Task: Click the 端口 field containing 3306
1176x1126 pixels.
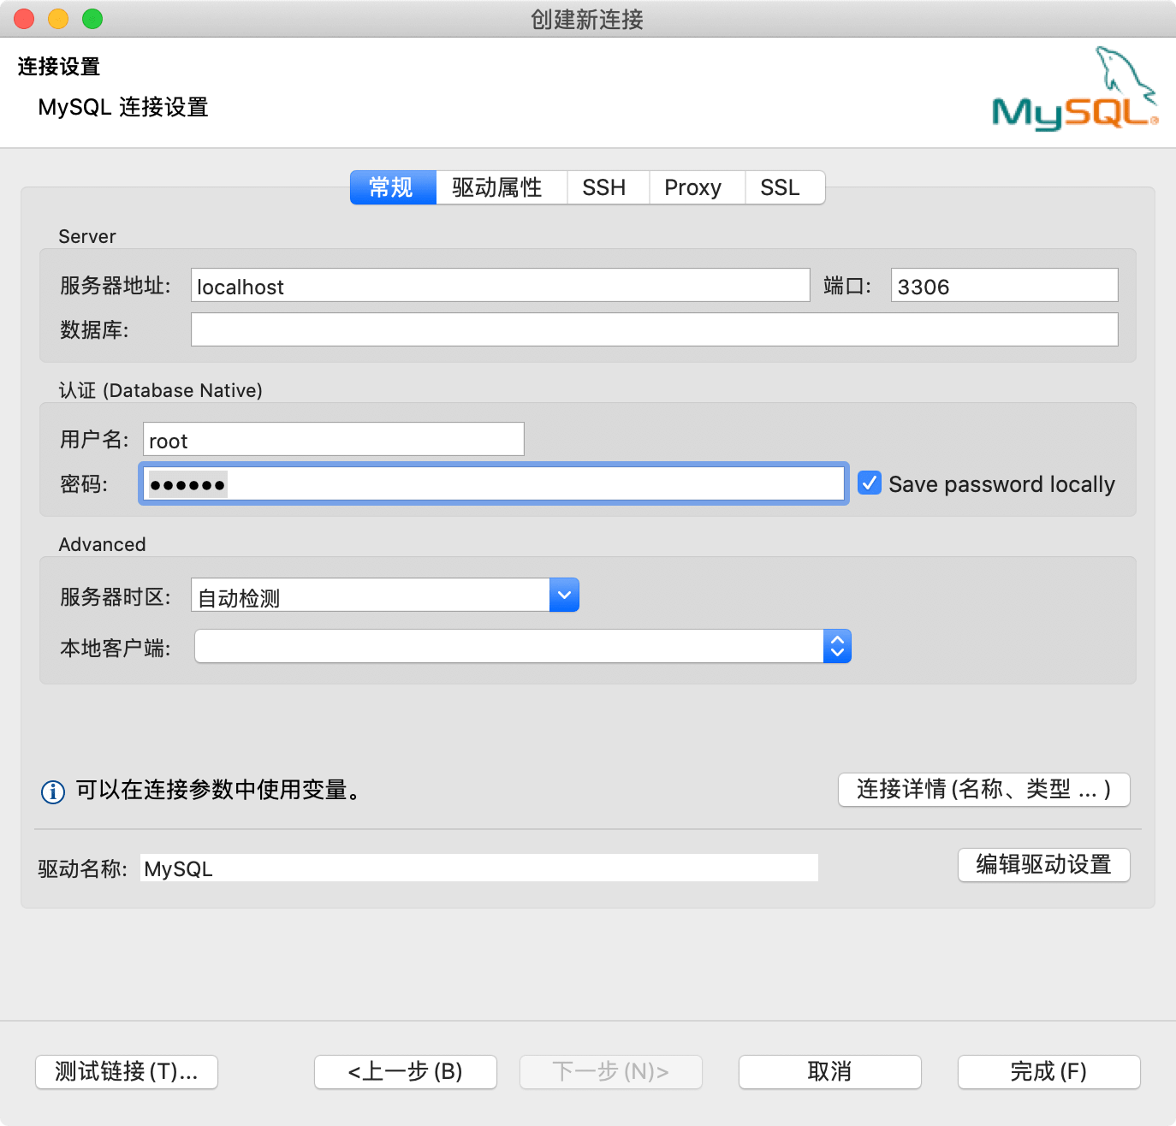Action: (1003, 286)
